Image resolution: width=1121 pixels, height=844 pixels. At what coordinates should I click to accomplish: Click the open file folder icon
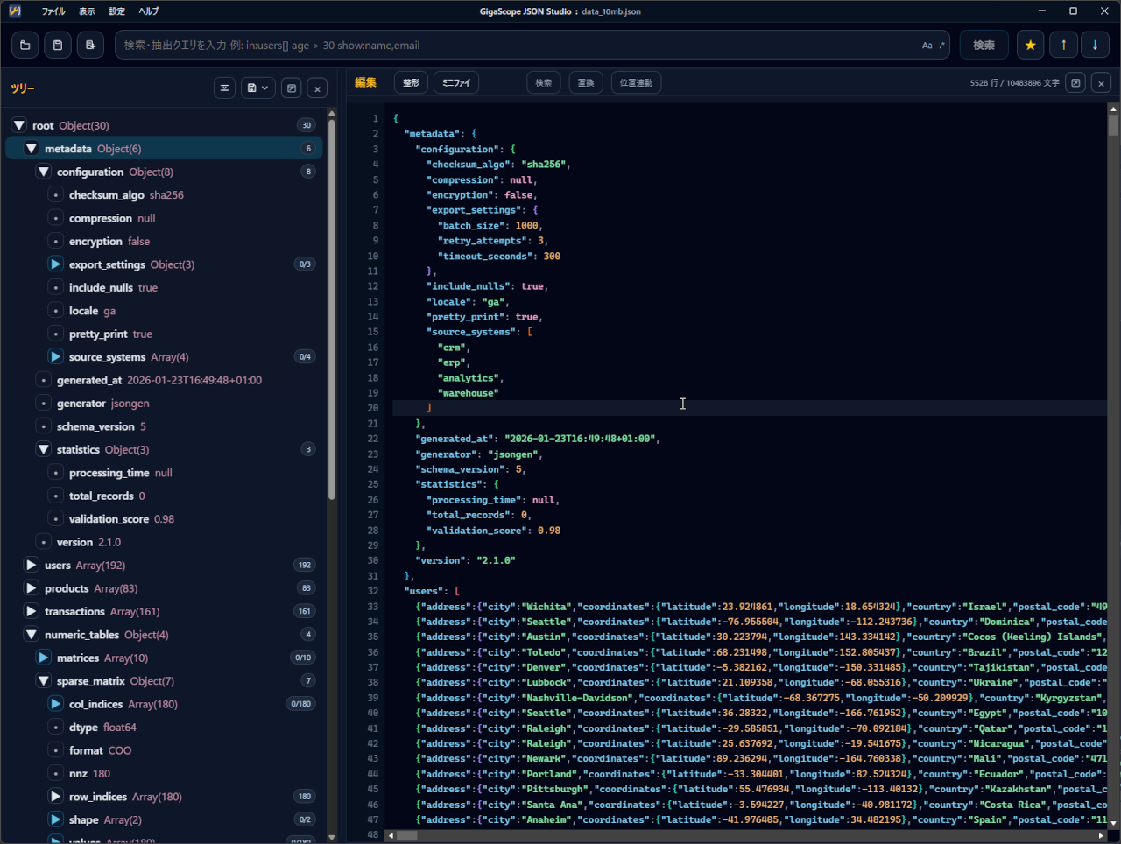tap(25, 45)
